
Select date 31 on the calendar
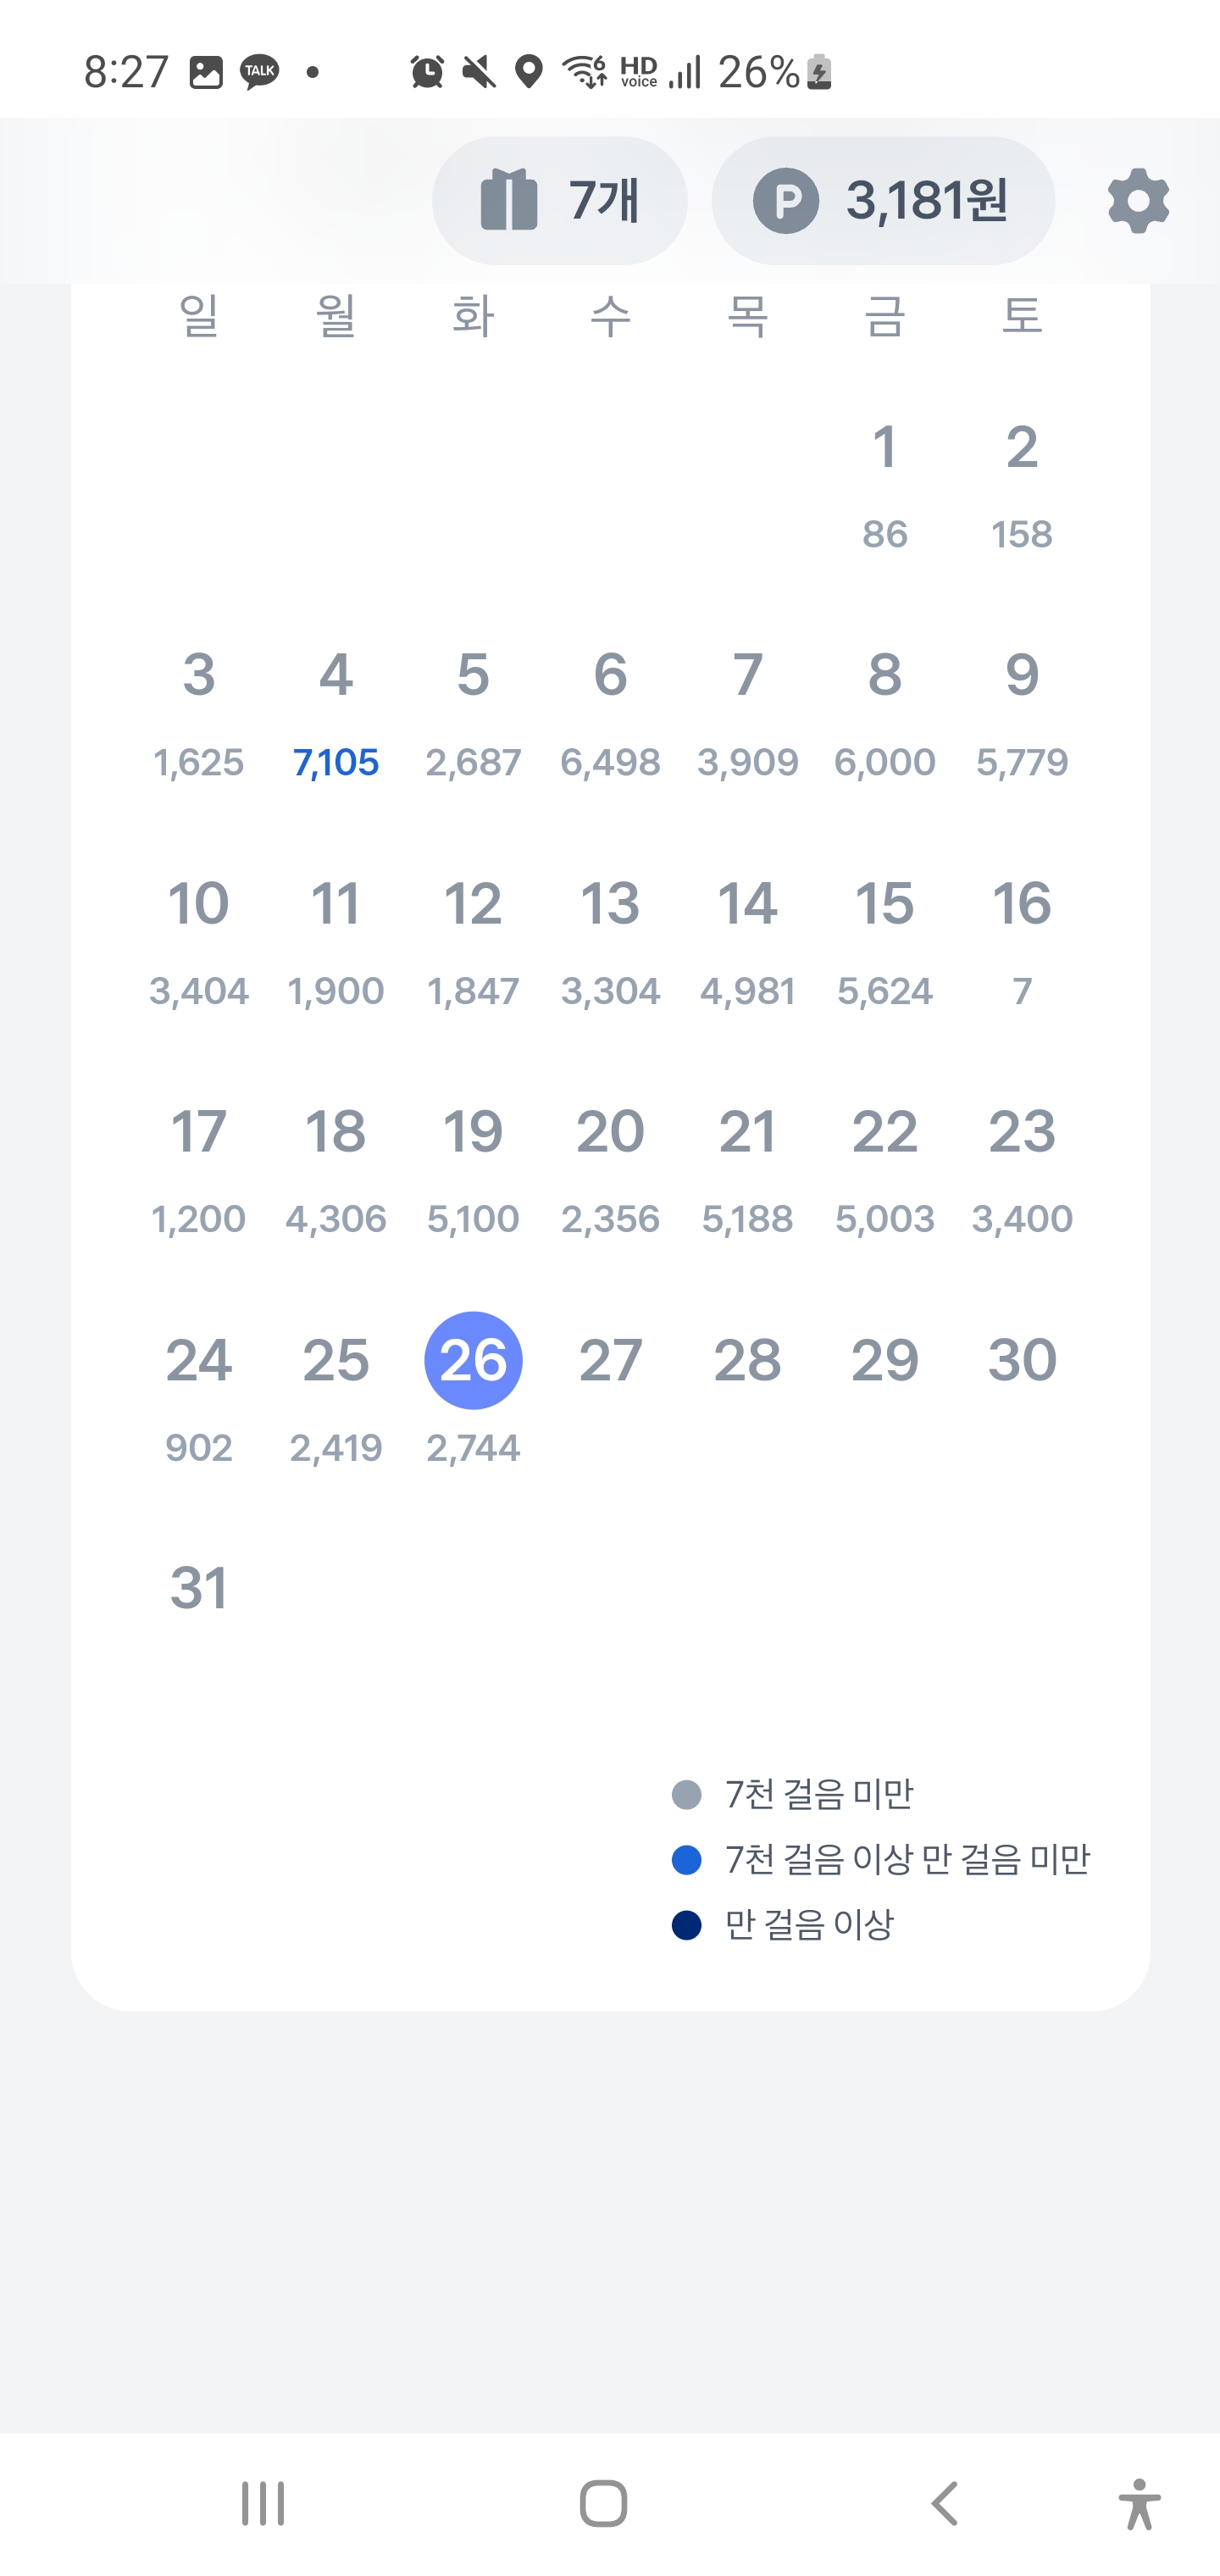tap(199, 1588)
